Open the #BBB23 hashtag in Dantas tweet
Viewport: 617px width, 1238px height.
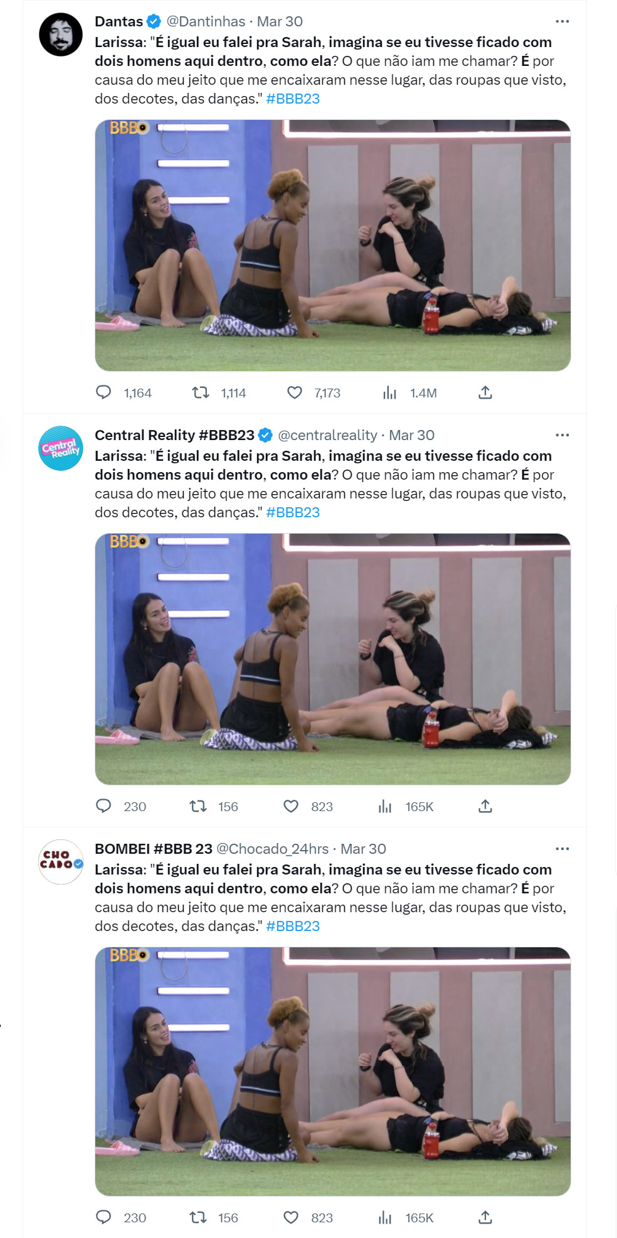click(293, 99)
